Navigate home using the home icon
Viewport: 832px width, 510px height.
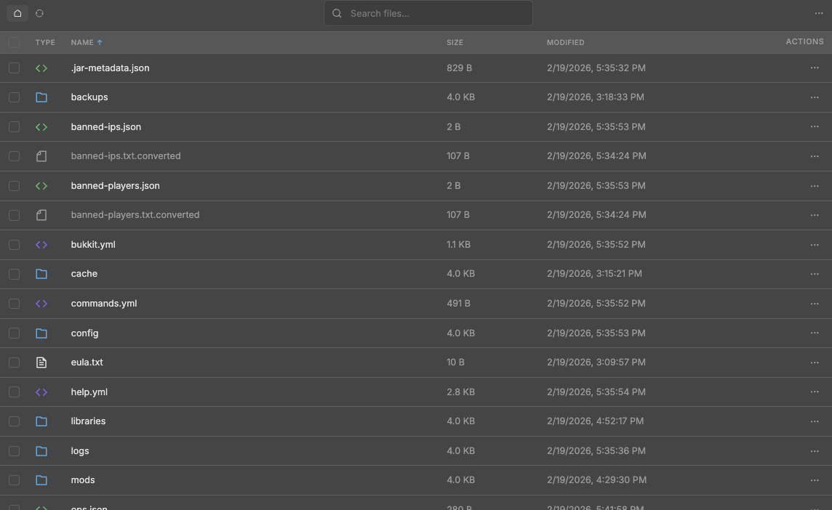[17, 13]
